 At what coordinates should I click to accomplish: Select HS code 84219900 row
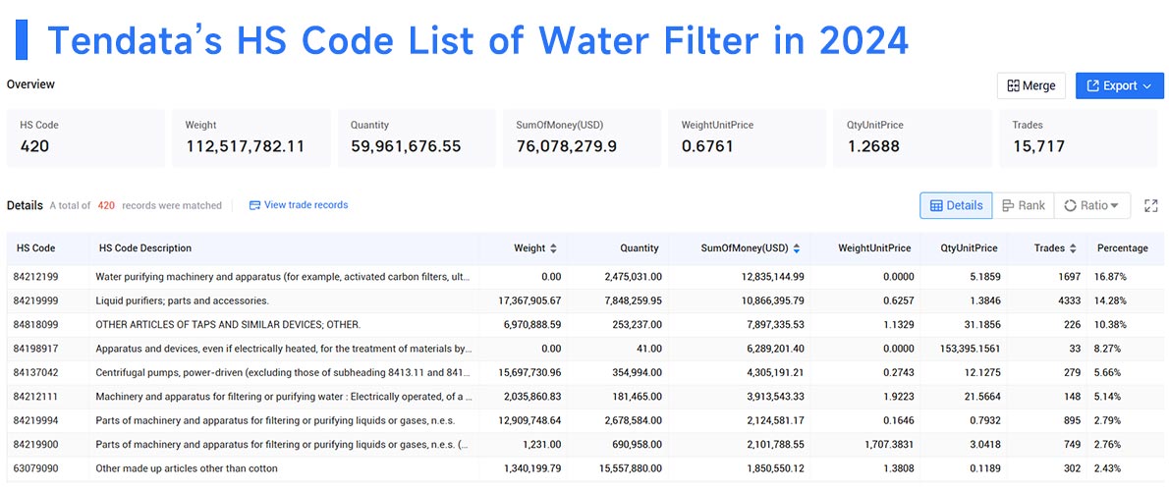[585, 444]
